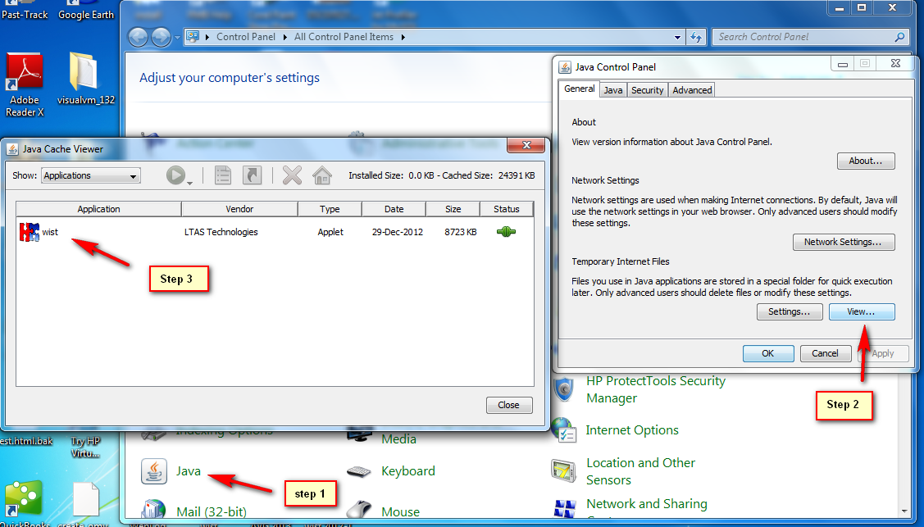Click All Control Panel Items breadcrumb

344,37
